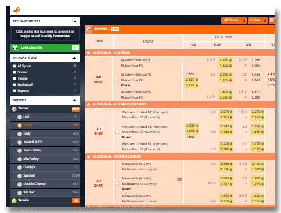Open live stream icon for Newcastle Jets match
This screenshot has width=281, height=213.
click(179, 179)
